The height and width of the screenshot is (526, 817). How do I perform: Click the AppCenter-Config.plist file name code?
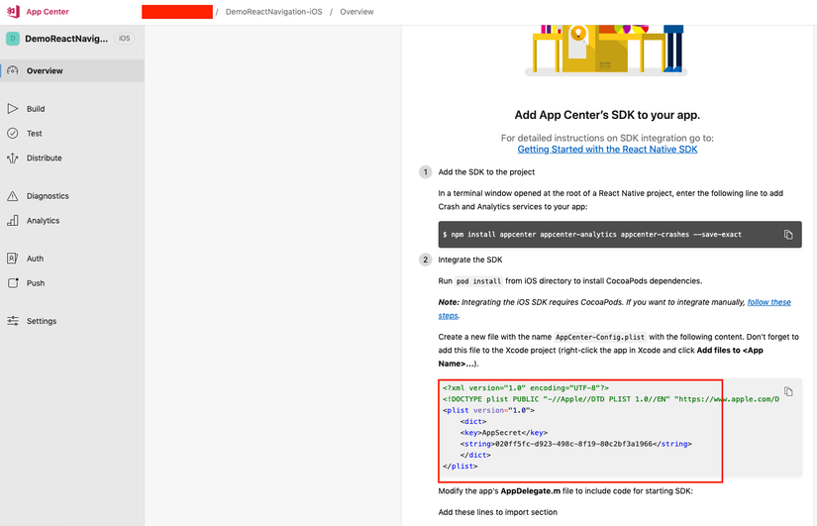(600, 337)
